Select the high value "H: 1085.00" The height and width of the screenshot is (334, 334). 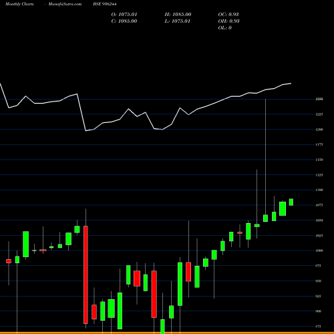pos(178,15)
